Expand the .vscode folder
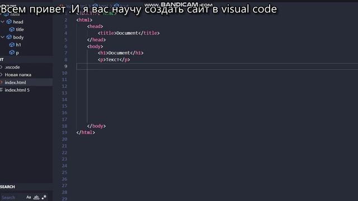The image size is (358, 201). 1,67
